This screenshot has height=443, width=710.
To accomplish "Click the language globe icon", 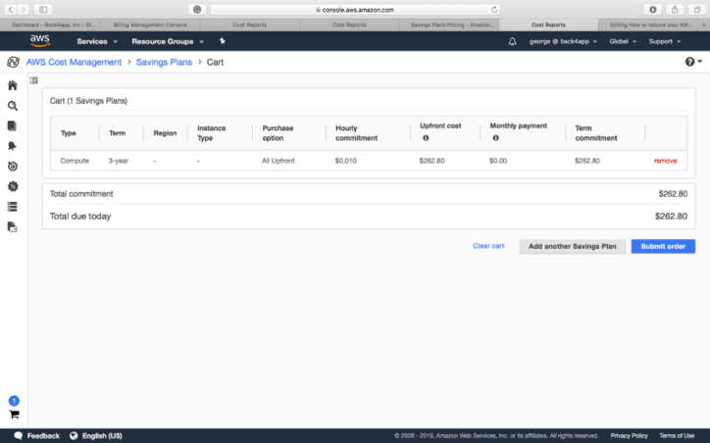I will [x=74, y=436].
